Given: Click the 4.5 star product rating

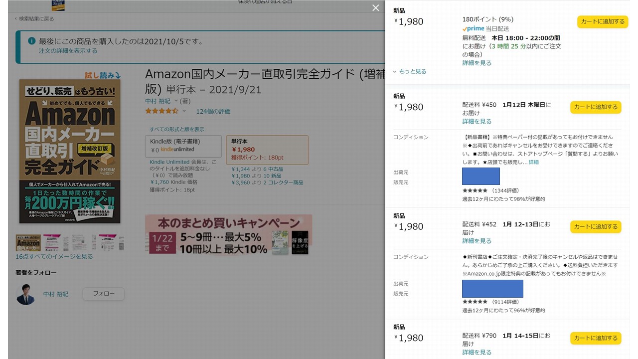Looking at the screenshot, I should [x=161, y=111].
